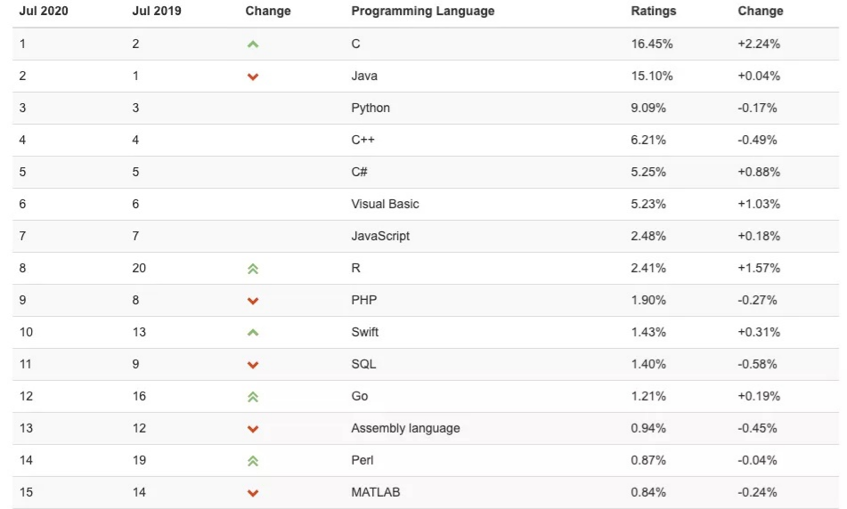The image size is (847, 509).
Task: Click the red down chevron in PHP row
Action: tap(252, 301)
